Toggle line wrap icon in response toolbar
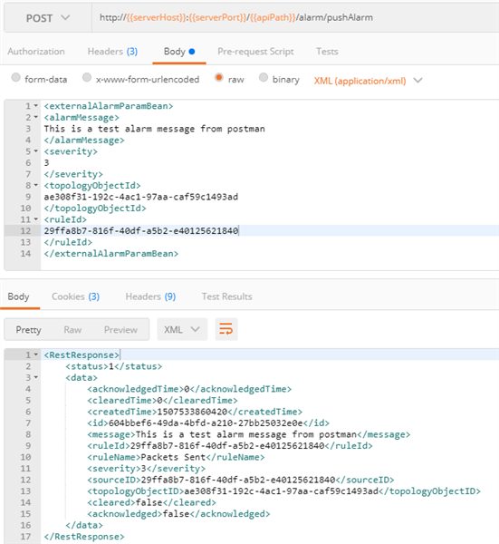 (226, 329)
